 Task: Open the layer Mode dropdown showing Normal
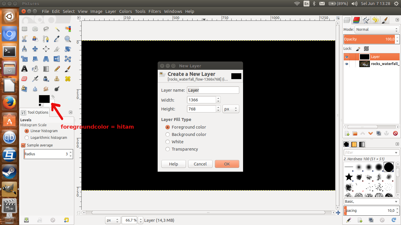coord(377,29)
